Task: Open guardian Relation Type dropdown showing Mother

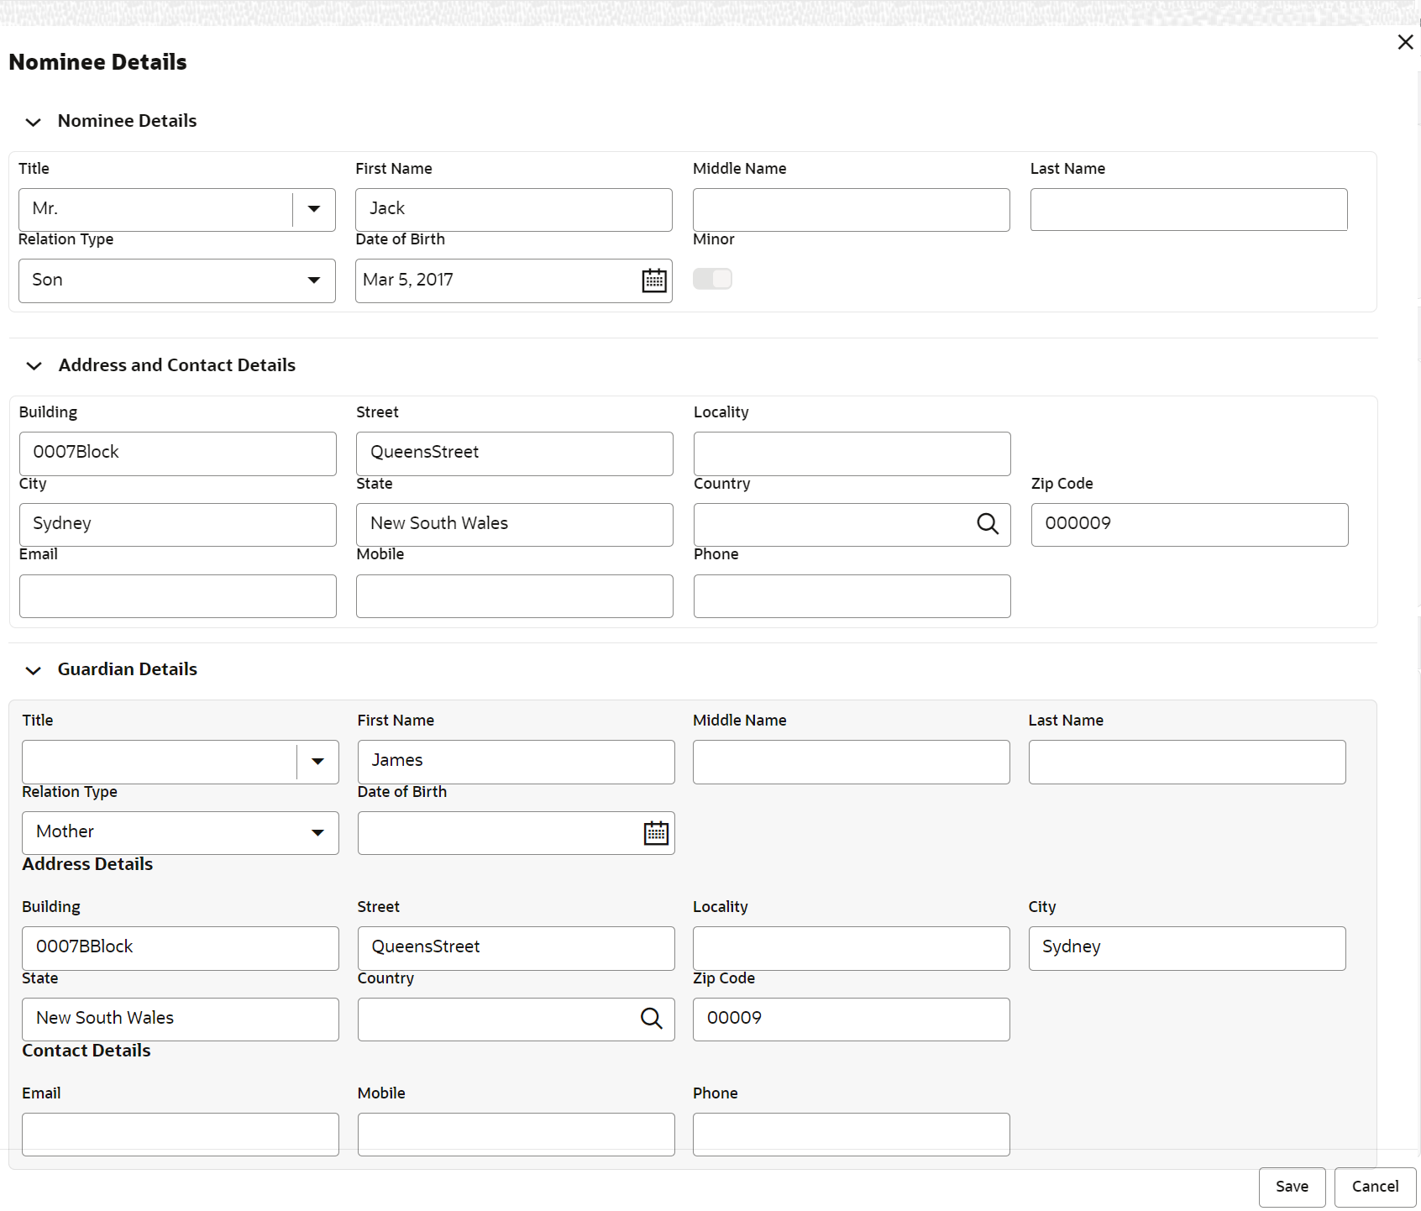Action: coord(181,833)
